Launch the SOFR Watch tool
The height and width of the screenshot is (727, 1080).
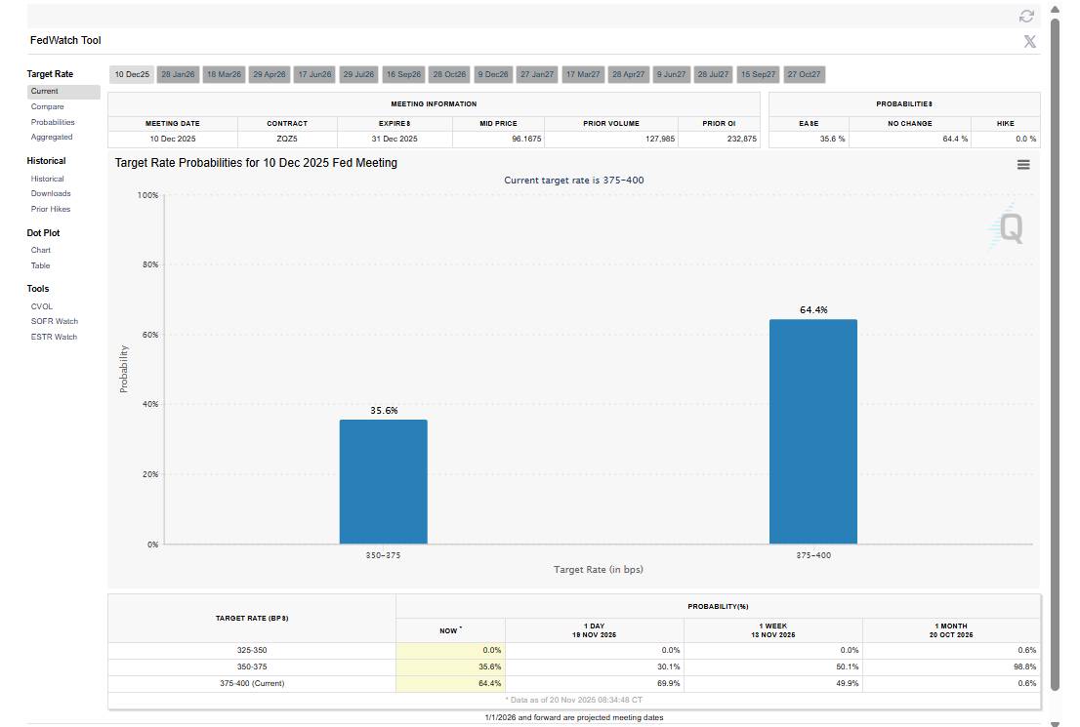point(54,321)
